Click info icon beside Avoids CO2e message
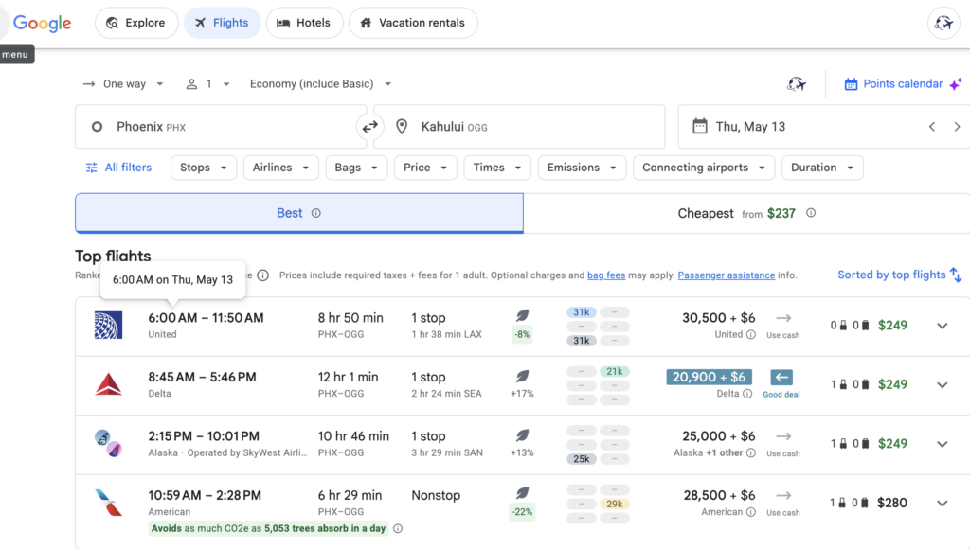Viewport: 970px width, 549px height. [398, 528]
